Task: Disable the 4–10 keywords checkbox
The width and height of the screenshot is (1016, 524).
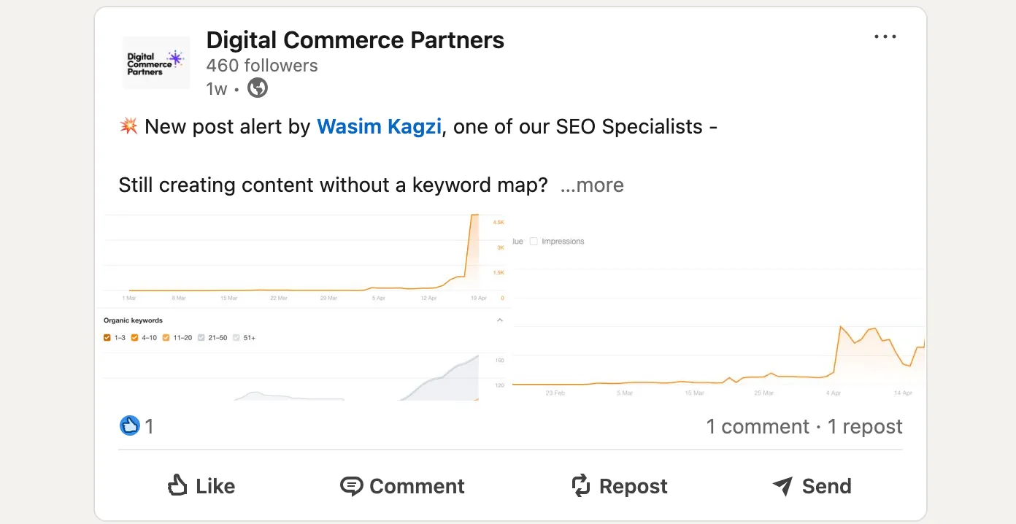Action: point(134,337)
